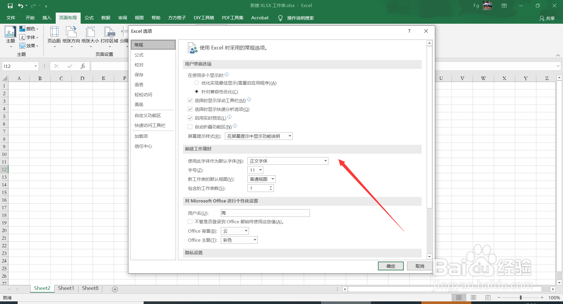Open theme Fonts menu
Screen dimensions: 563x304
[x=29, y=37]
